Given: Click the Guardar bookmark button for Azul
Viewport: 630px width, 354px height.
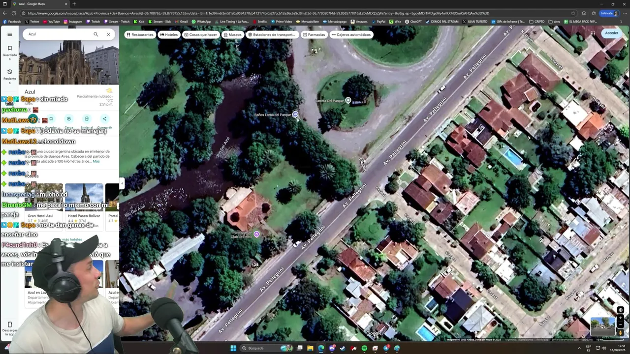Looking at the screenshot, I should tap(51, 118).
